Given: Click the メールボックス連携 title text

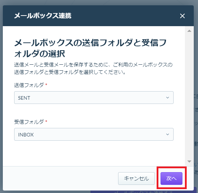Looking at the screenshot, I should (x=43, y=16).
